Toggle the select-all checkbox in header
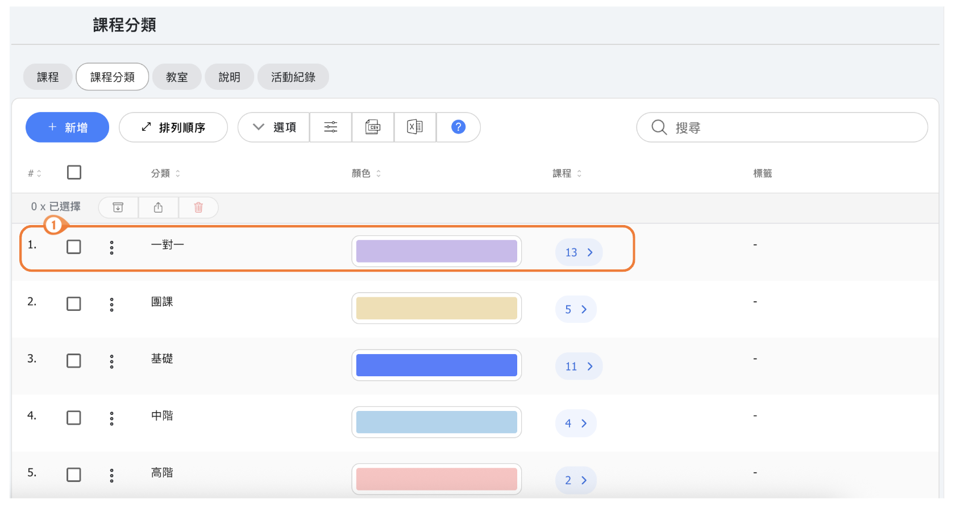Screen dimensions: 956x507 [74, 172]
